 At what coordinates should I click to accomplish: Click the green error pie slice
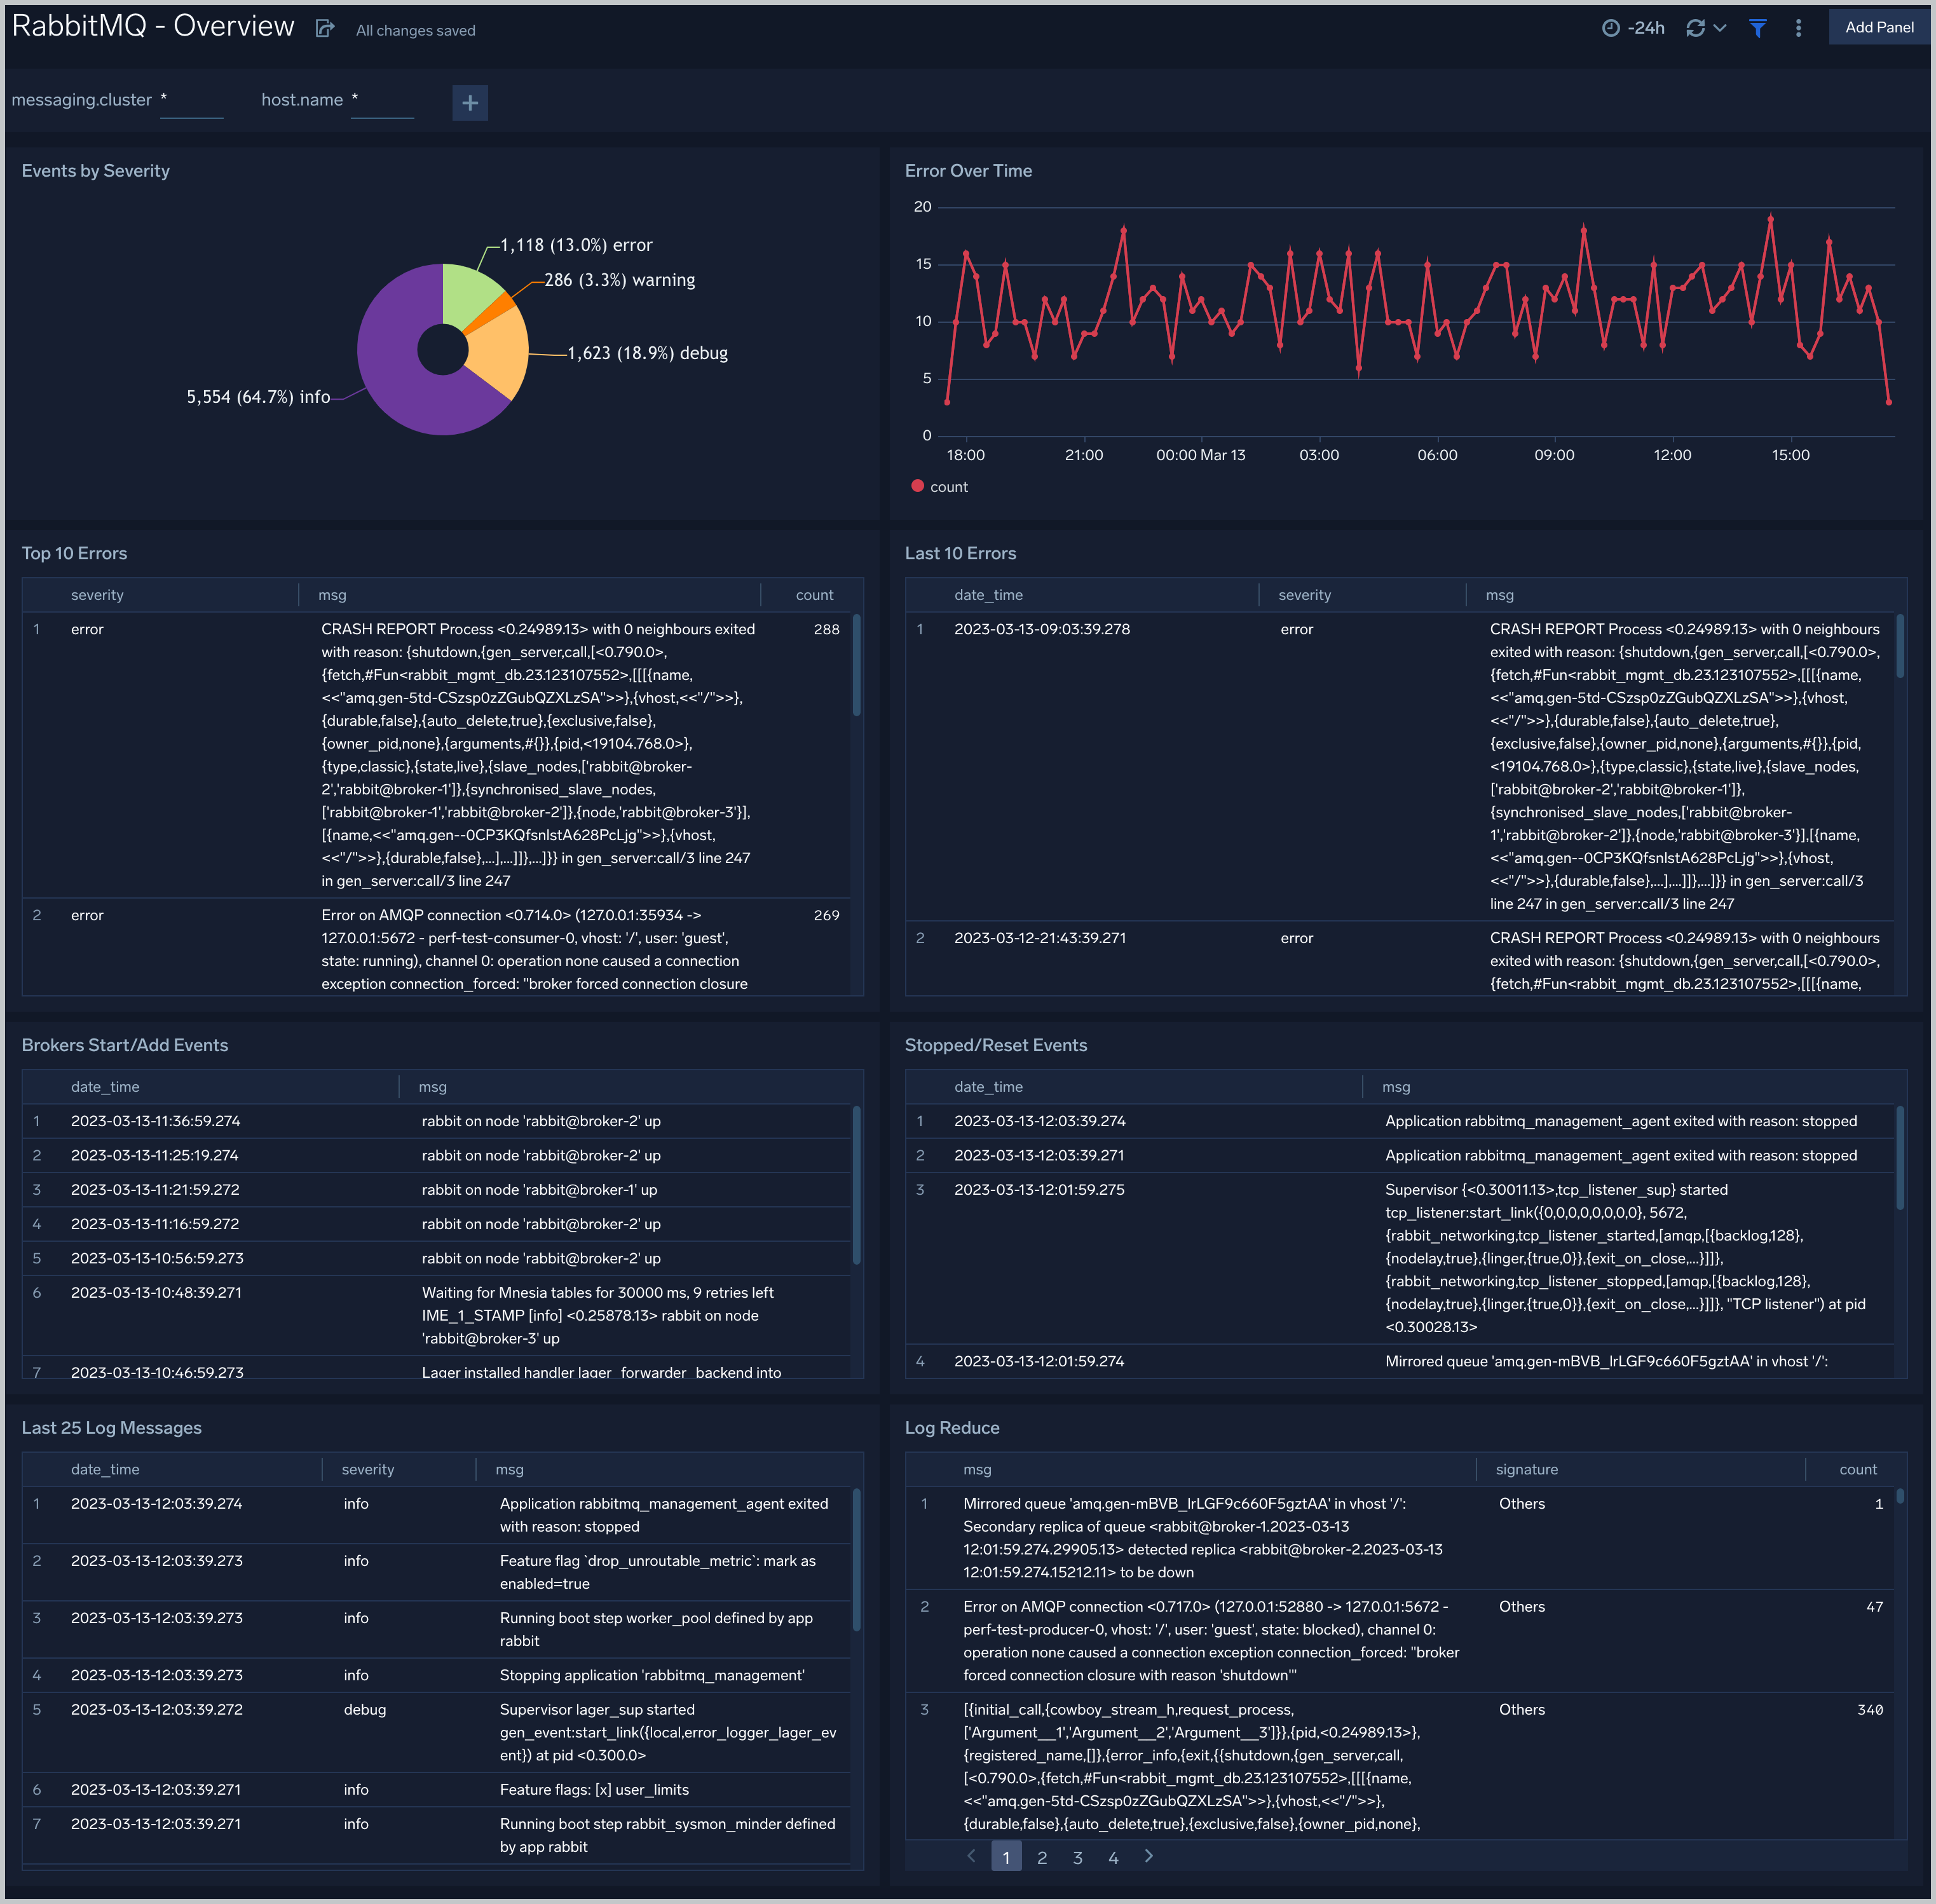click(x=470, y=294)
